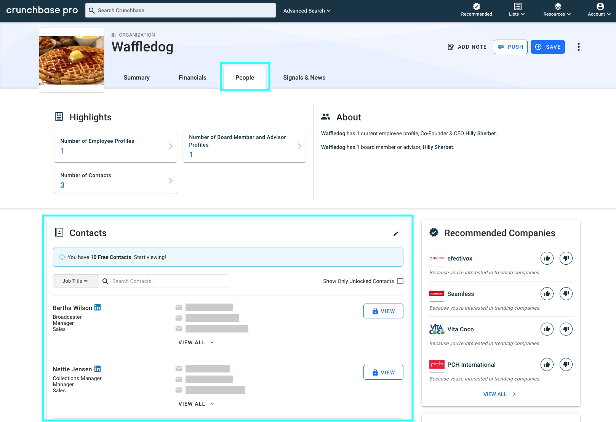
Task: Open the Lists menu
Action: tap(517, 10)
